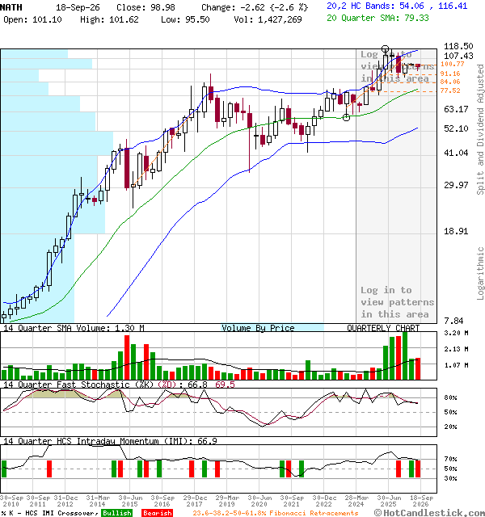The image size is (485, 517).
Task: Click the Volume By Price label
Action: pyautogui.click(x=258, y=328)
